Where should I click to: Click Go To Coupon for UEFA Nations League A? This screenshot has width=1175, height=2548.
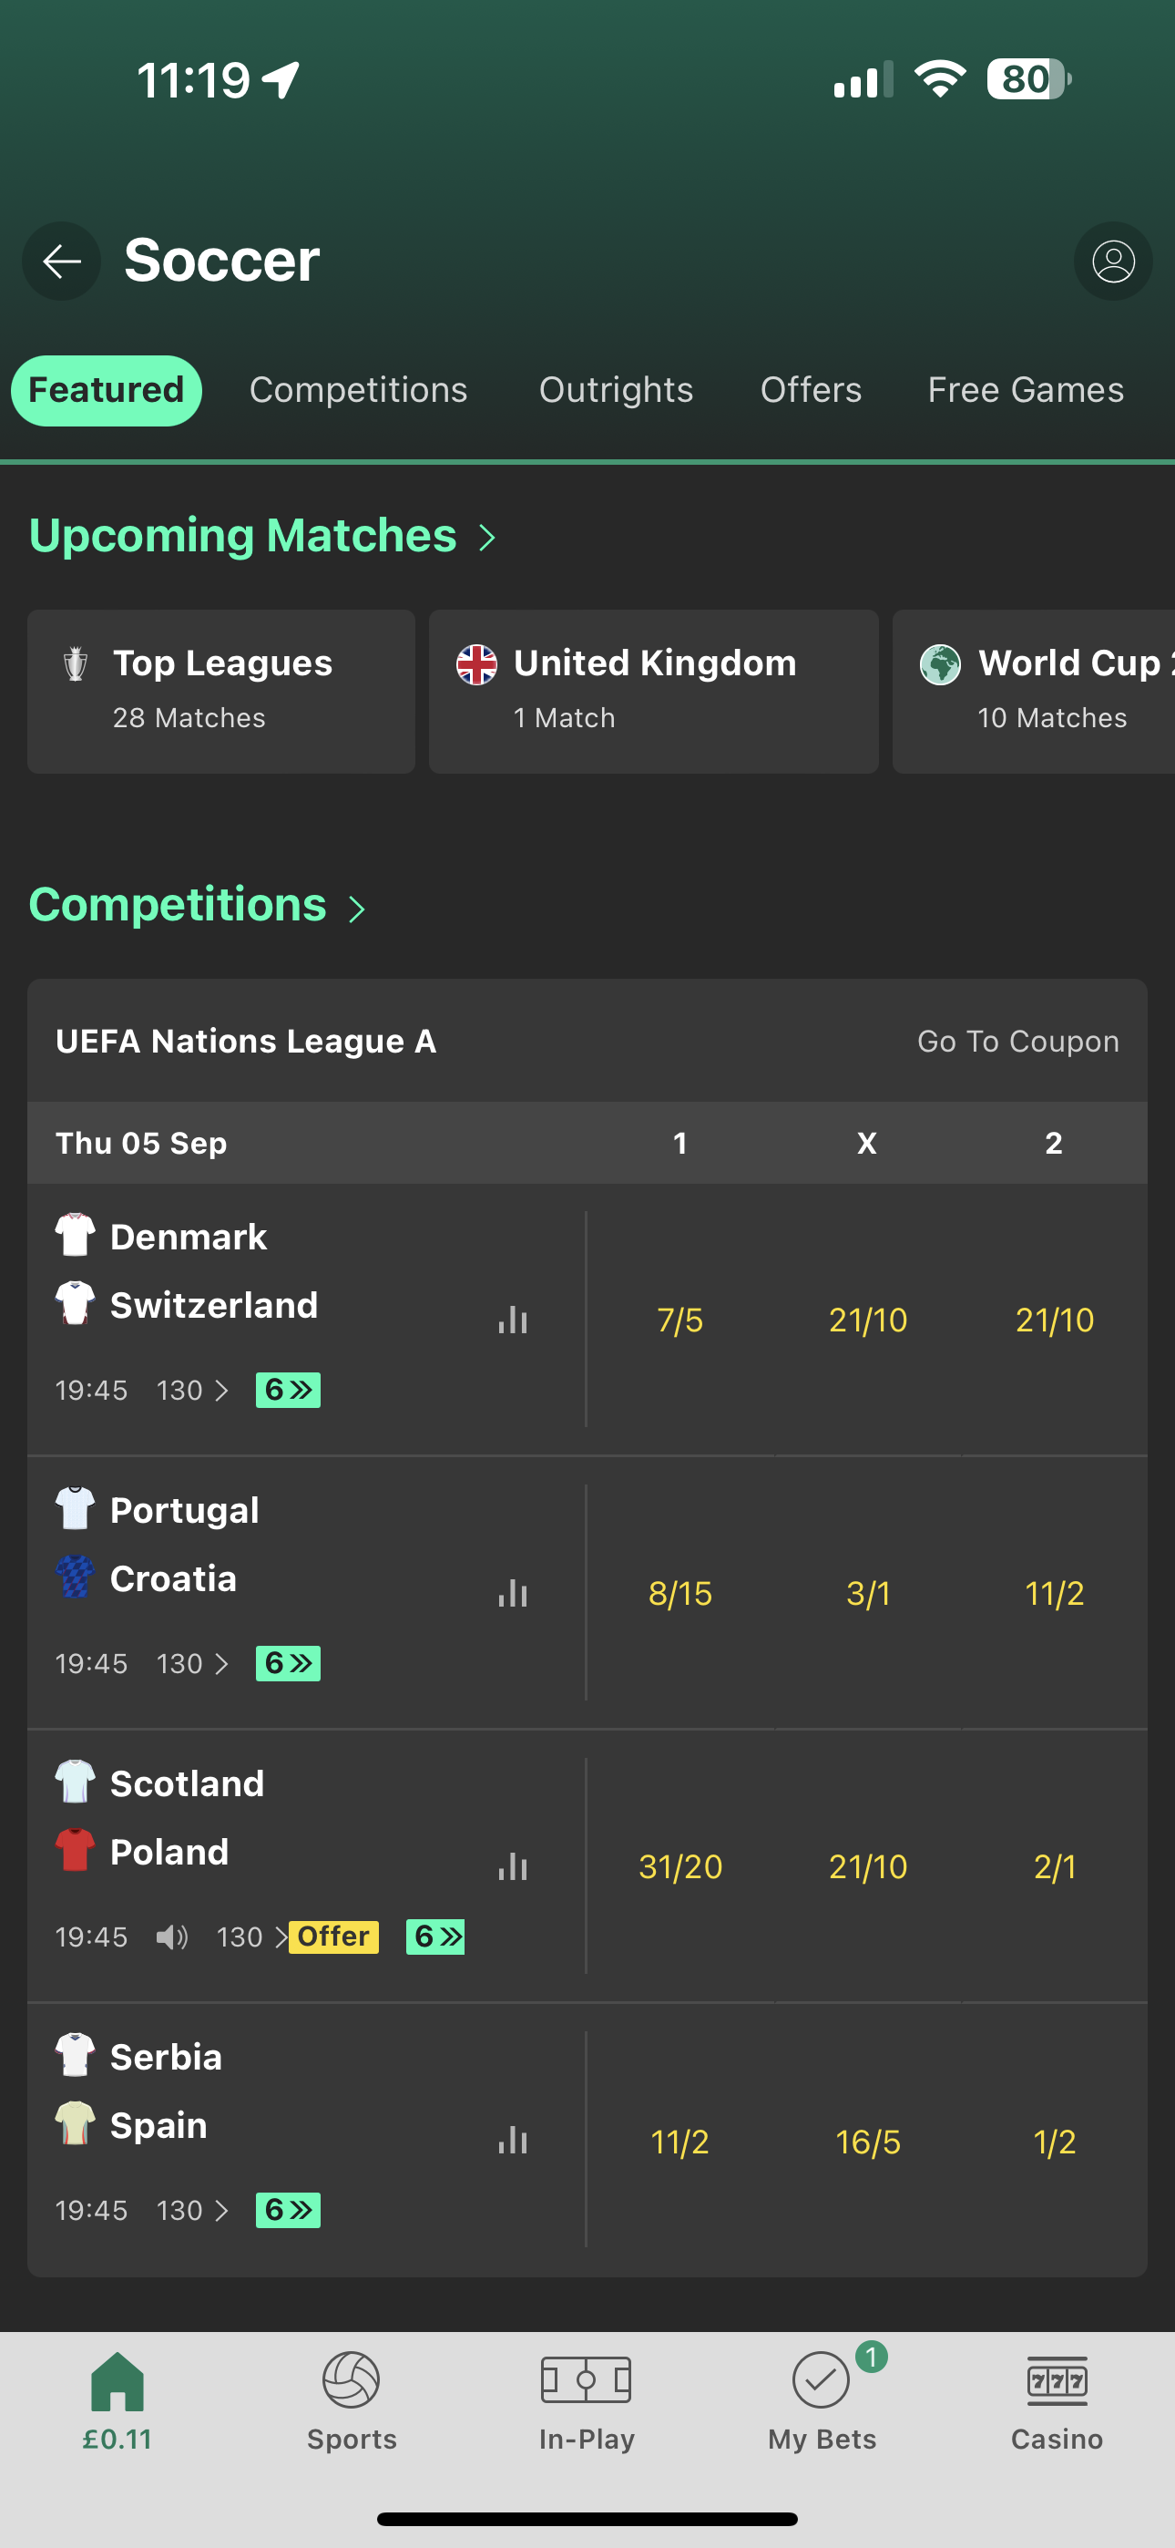1017,1041
